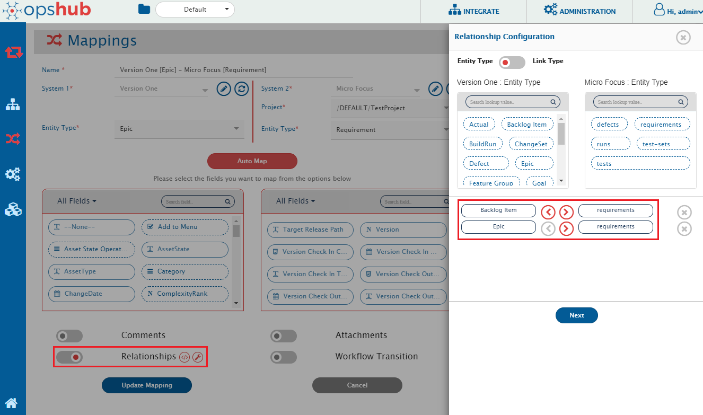Click right arrow for Epic relationship row

pos(566,229)
